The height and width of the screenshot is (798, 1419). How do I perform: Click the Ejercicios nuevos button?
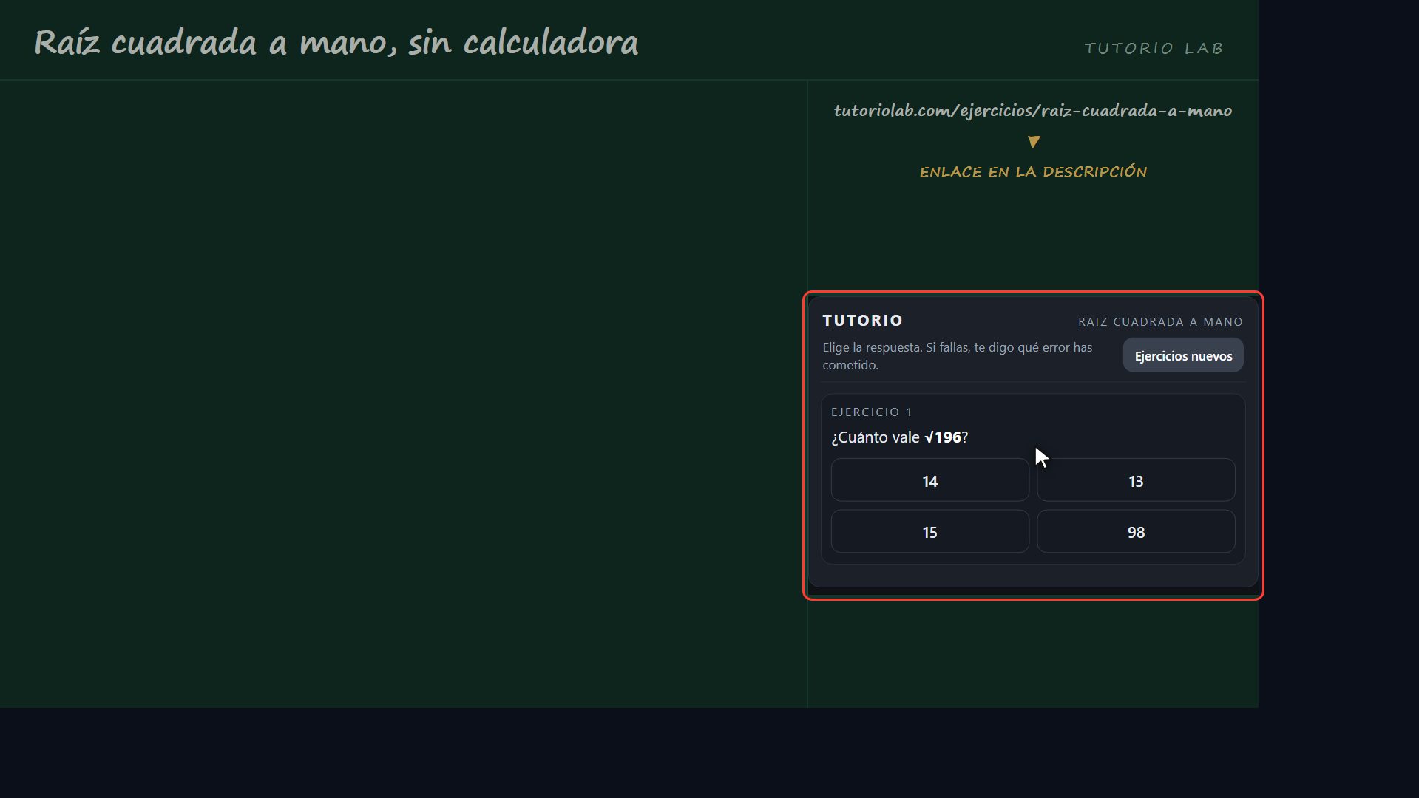coord(1183,355)
